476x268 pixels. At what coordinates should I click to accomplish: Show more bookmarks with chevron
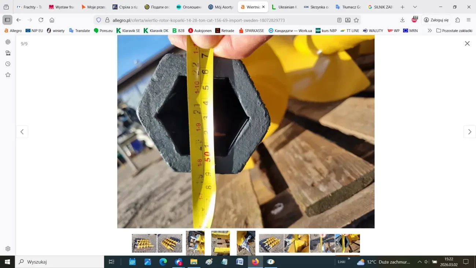coord(429,31)
